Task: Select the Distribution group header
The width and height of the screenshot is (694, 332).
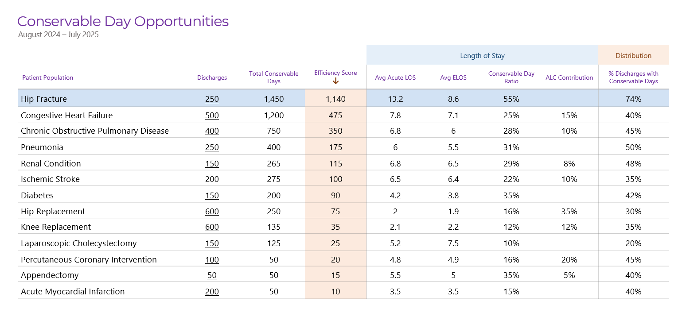Action: click(633, 55)
